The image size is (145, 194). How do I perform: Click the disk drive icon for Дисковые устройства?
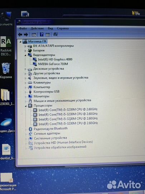30,69
